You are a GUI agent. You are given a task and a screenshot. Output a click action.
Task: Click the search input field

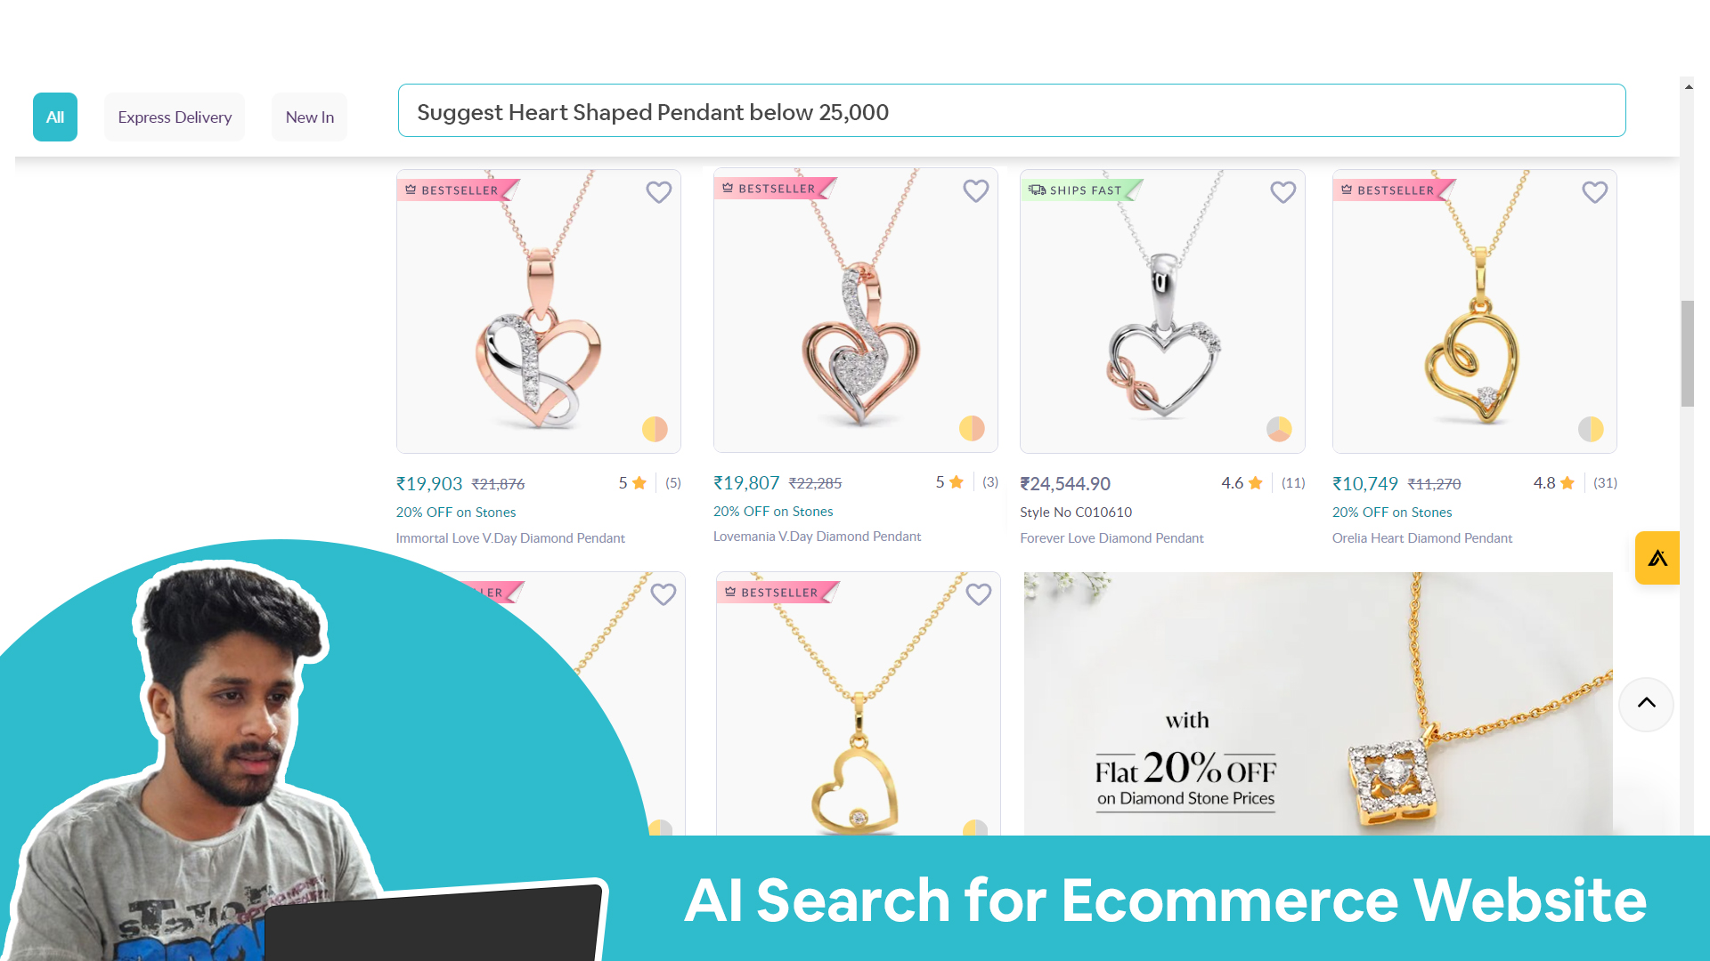[x=1013, y=110]
